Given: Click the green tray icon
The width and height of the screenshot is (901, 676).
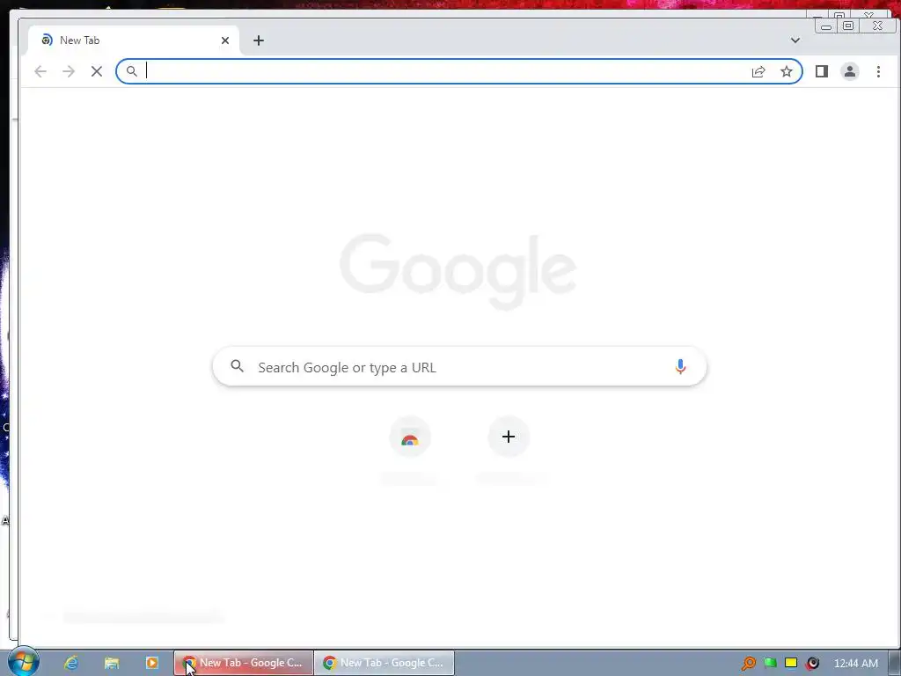Looking at the screenshot, I should (770, 663).
